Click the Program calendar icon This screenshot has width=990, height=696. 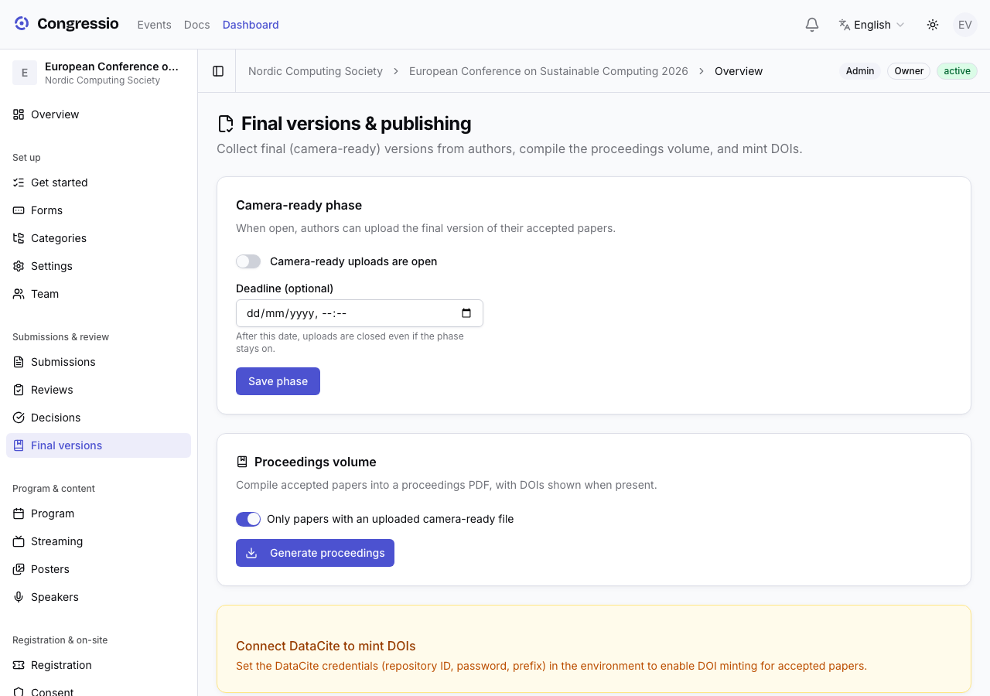pos(19,513)
